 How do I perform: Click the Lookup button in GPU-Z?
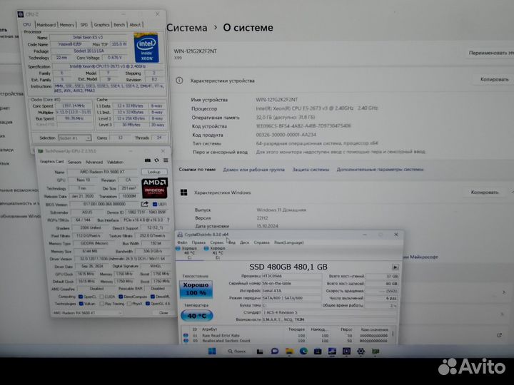pyautogui.click(x=154, y=172)
